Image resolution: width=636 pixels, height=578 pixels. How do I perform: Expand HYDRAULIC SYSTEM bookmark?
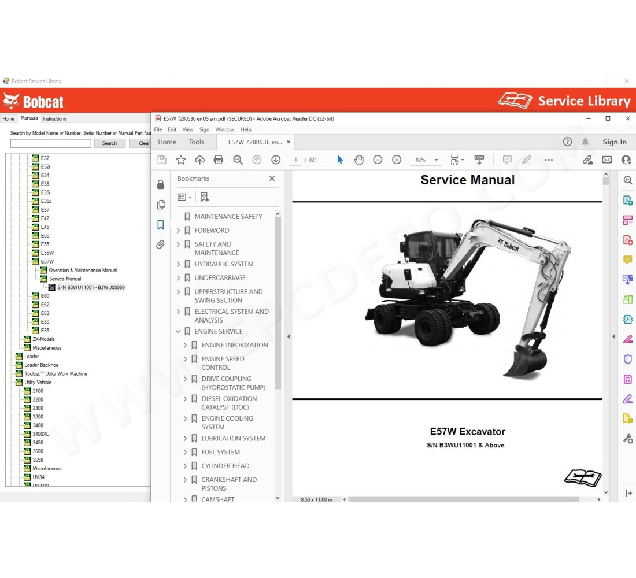(178, 264)
